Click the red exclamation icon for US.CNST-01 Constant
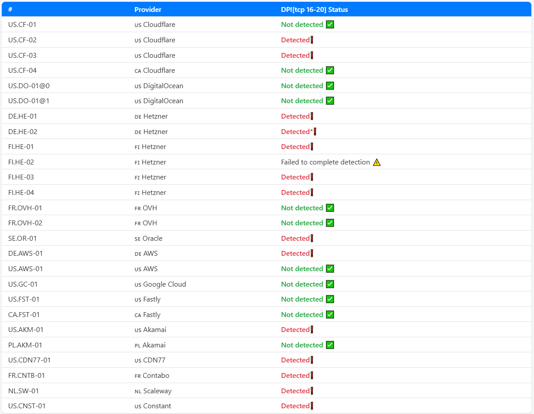Screen dimensions: 534x414 (312, 406)
